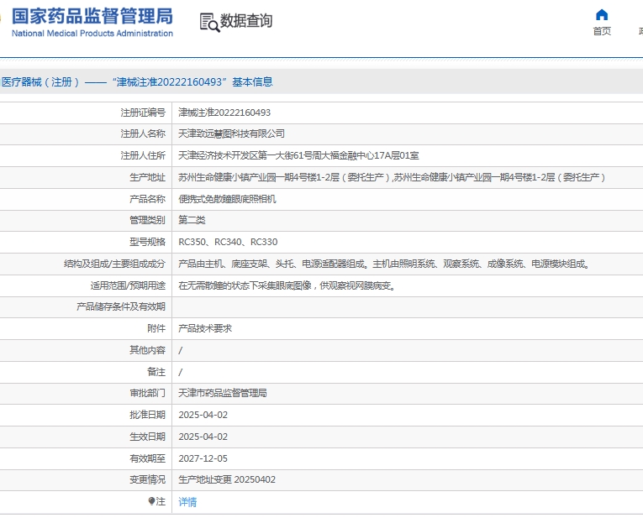Click the 批准日期 field label

click(147, 415)
